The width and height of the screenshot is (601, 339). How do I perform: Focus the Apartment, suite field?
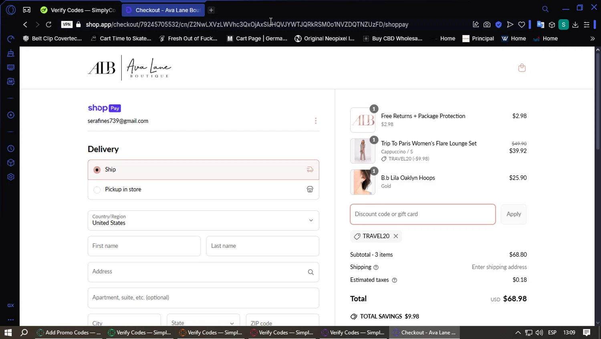(x=204, y=298)
